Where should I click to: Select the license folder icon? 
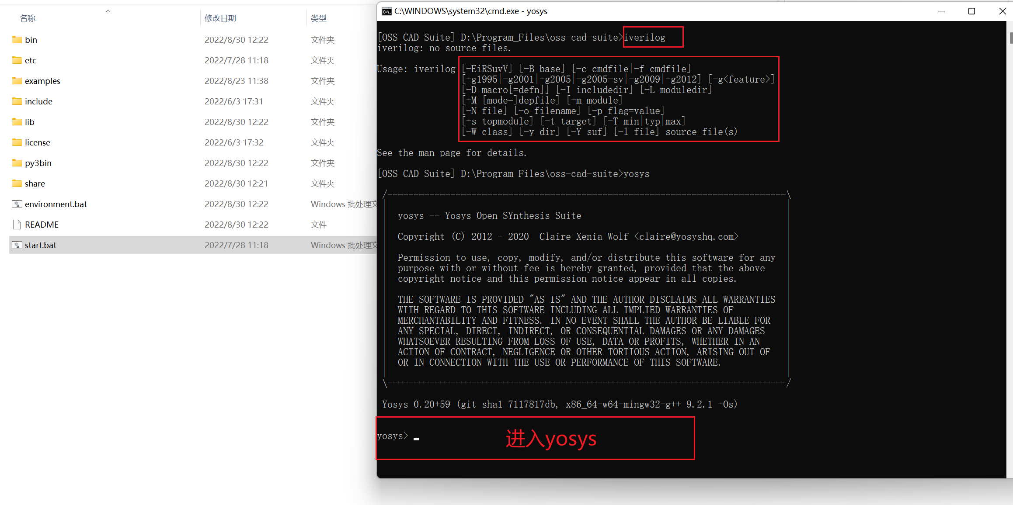(17, 142)
